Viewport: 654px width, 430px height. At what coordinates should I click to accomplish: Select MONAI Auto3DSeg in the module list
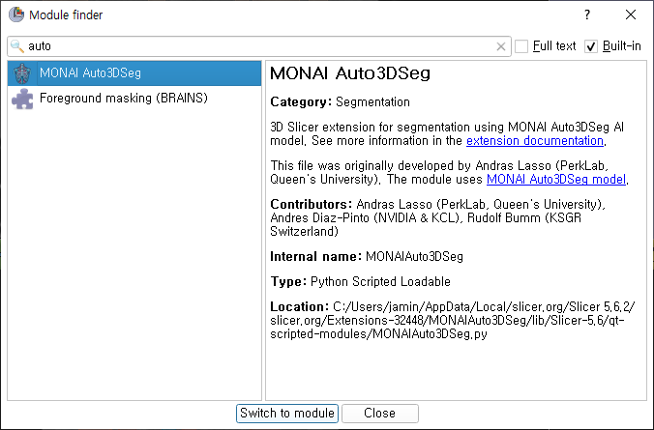point(134,73)
